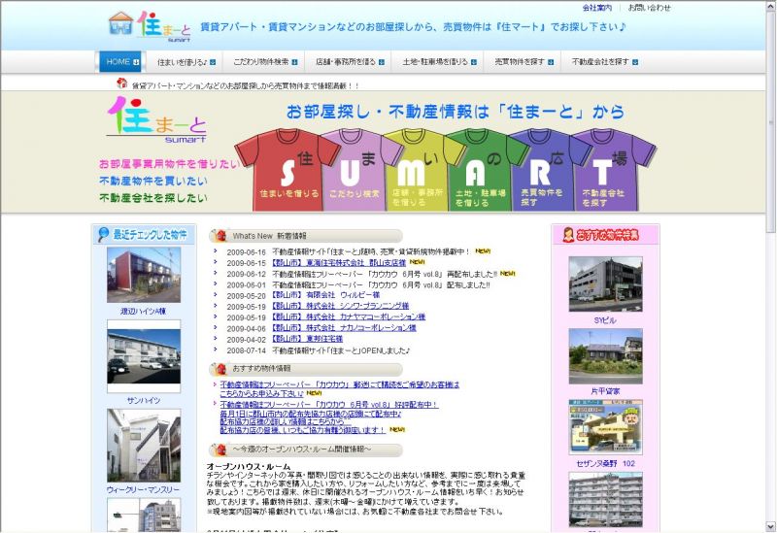Expand the こだわり物件検索 navigation menu
This screenshot has width=777, height=533.
254,62
